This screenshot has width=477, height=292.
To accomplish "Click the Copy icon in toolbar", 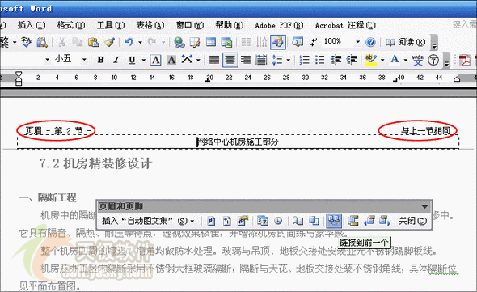I will click(x=78, y=42).
